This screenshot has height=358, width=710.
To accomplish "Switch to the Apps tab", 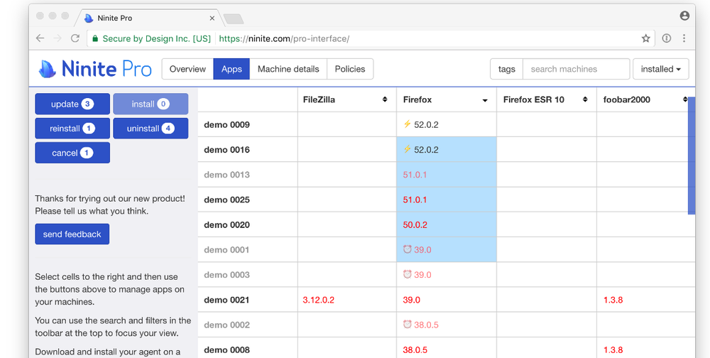I will (x=231, y=69).
